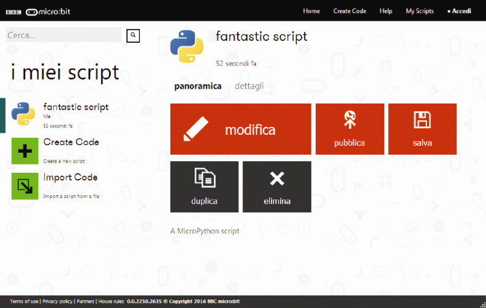Viewport: 486px width, 308px height.
Task: Click the duplica tile with the copy icon
Action: pos(204,186)
